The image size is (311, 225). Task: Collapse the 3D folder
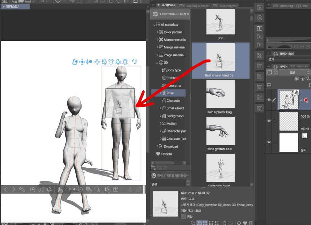(x=157, y=63)
